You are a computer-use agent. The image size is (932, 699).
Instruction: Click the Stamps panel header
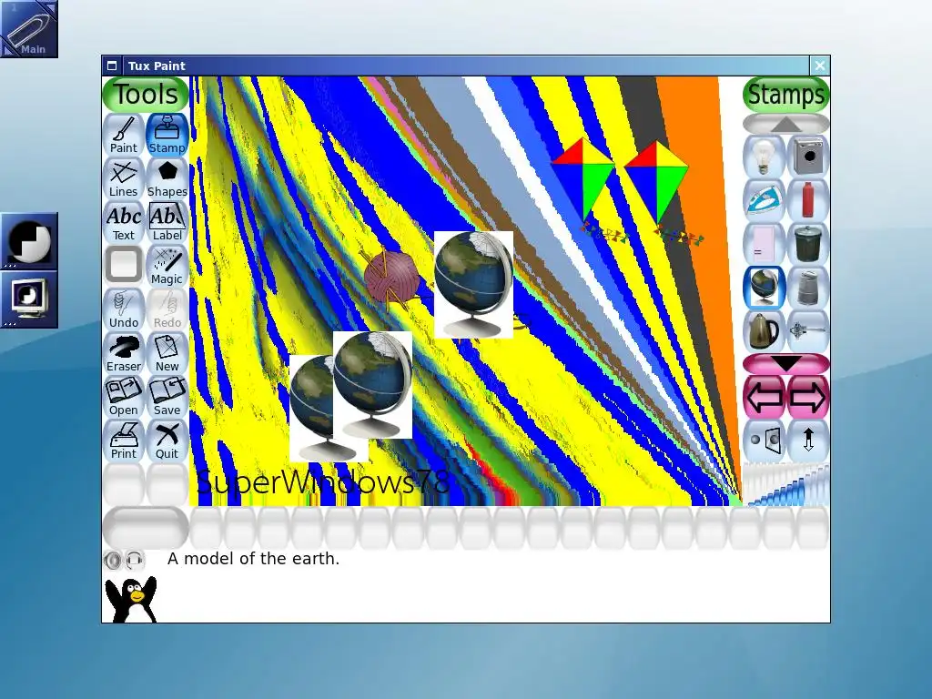point(785,95)
